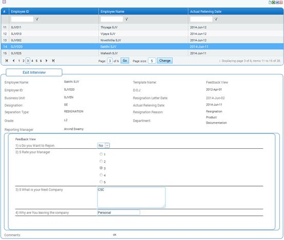The width and height of the screenshot is (284, 240).
Task: Open Employee Name column filter icon
Action: [x=126, y=19]
